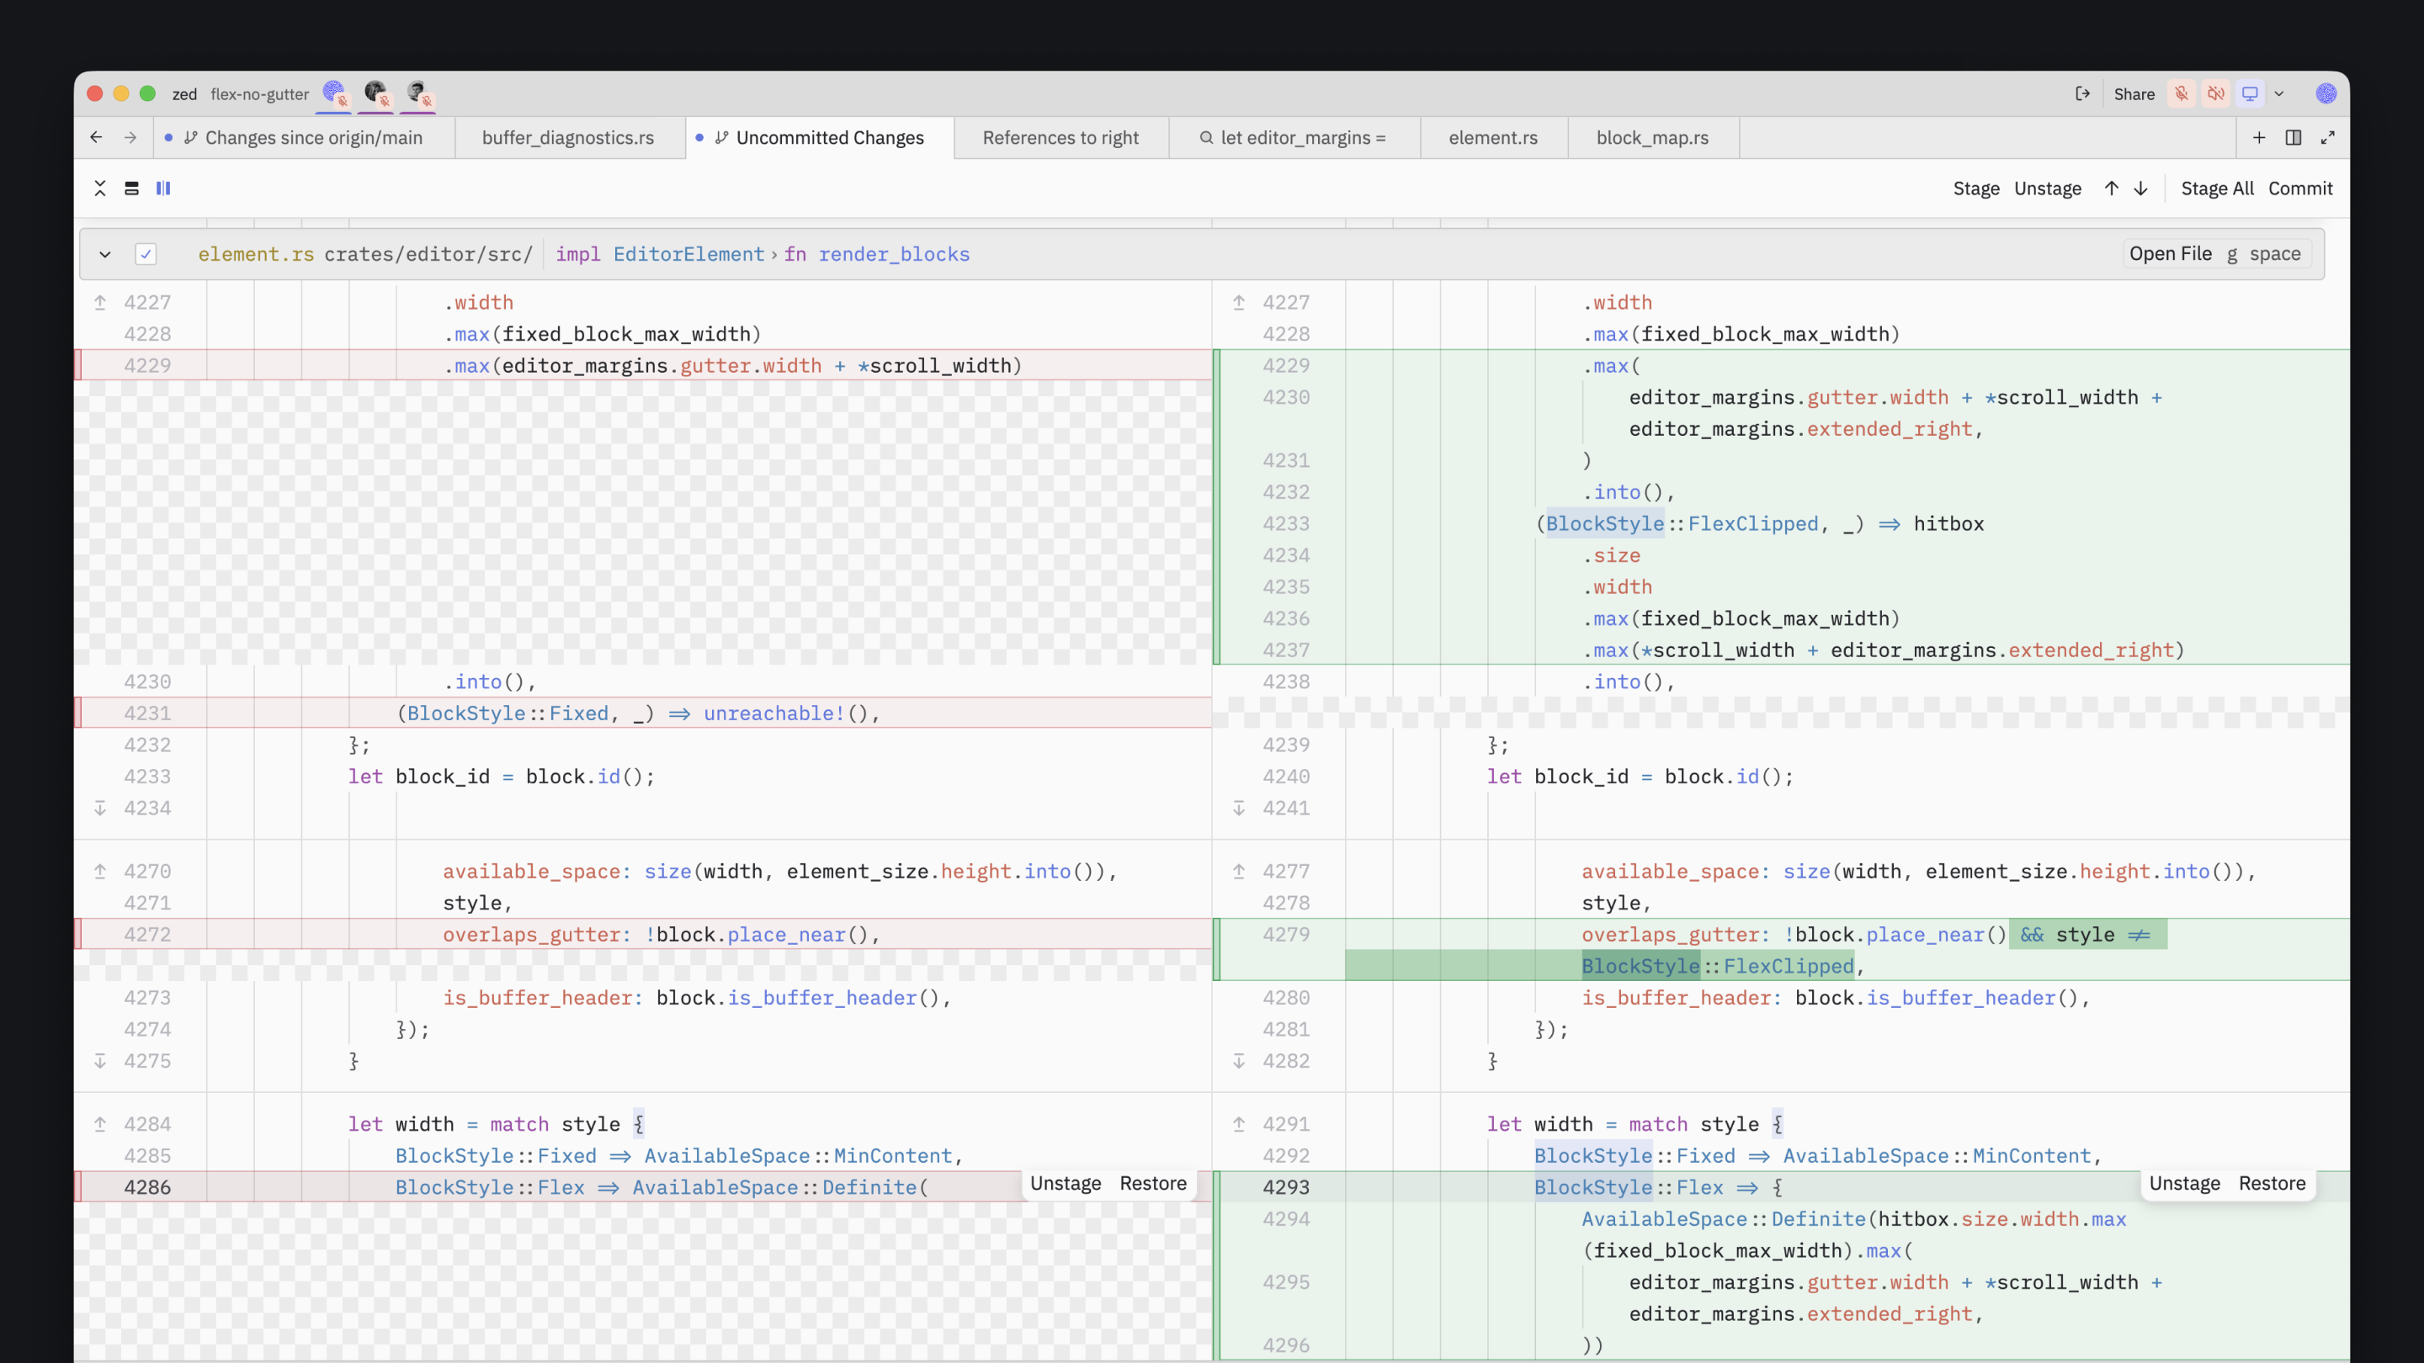Toggle split diff view with the columns icon
Screen dimensions: 2424x1363
(162, 188)
